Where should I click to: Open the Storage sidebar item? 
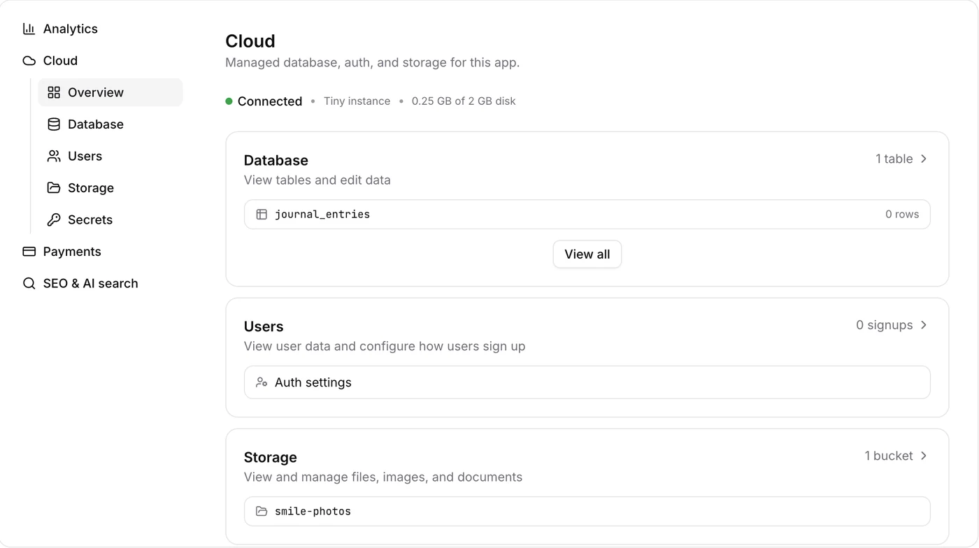click(110, 188)
